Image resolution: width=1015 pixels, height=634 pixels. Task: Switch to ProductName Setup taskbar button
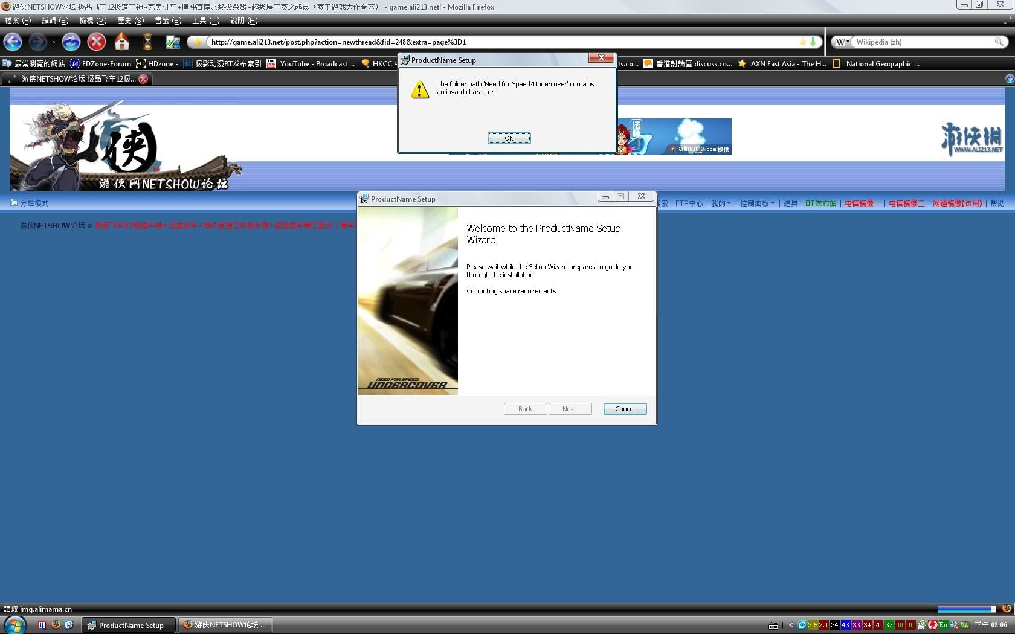[129, 625]
